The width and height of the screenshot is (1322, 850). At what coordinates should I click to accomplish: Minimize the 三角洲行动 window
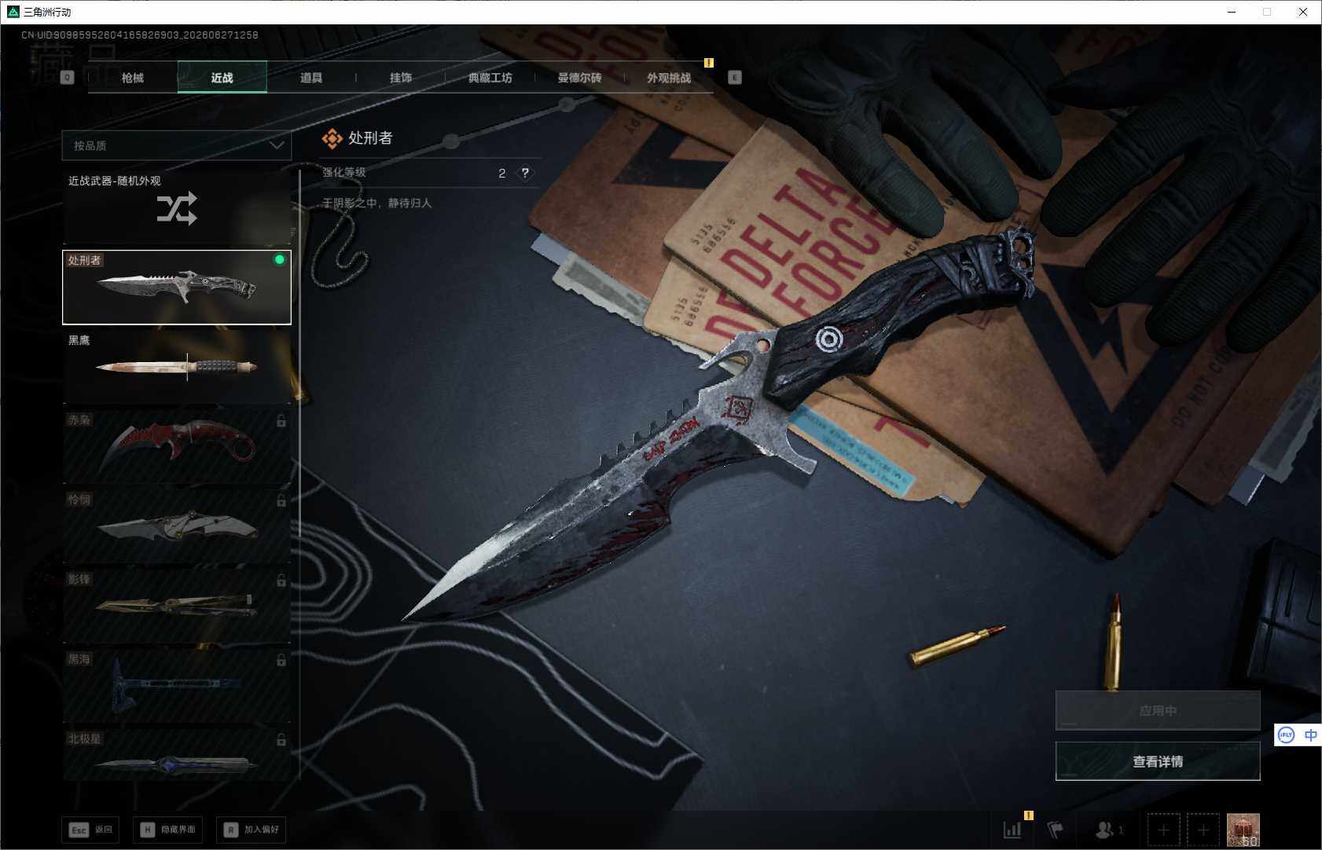pos(1232,12)
